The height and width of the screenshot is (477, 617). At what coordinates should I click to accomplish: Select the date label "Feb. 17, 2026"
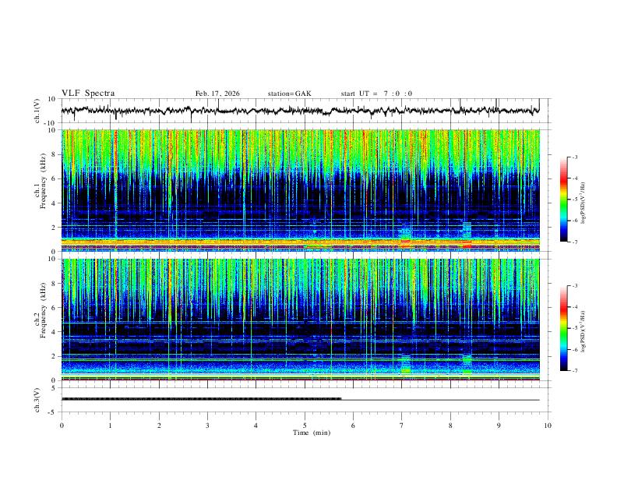click(x=217, y=94)
